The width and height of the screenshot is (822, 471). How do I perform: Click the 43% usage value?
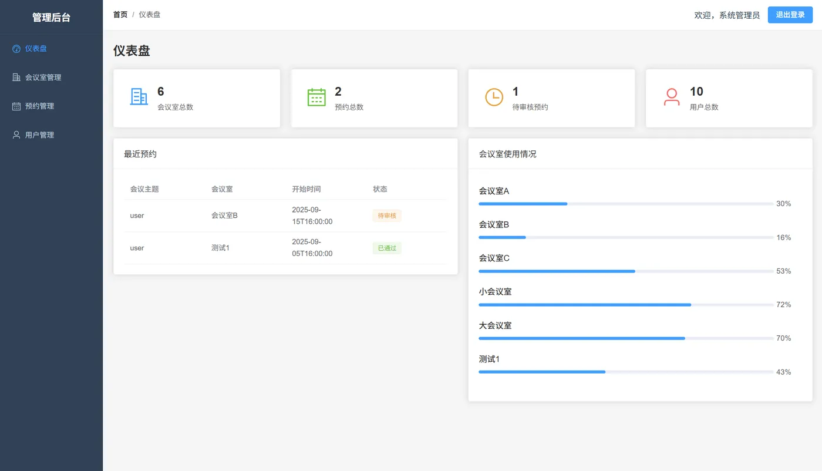[x=784, y=372]
